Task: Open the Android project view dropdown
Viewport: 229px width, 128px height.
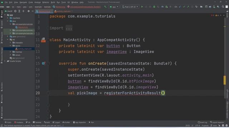Action: click(9, 11)
